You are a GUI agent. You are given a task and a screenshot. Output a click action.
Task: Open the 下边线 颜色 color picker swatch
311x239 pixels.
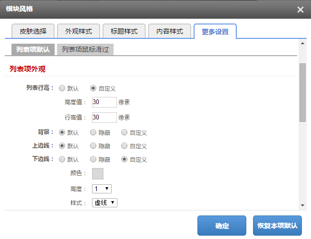pyautogui.click(x=98, y=174)
